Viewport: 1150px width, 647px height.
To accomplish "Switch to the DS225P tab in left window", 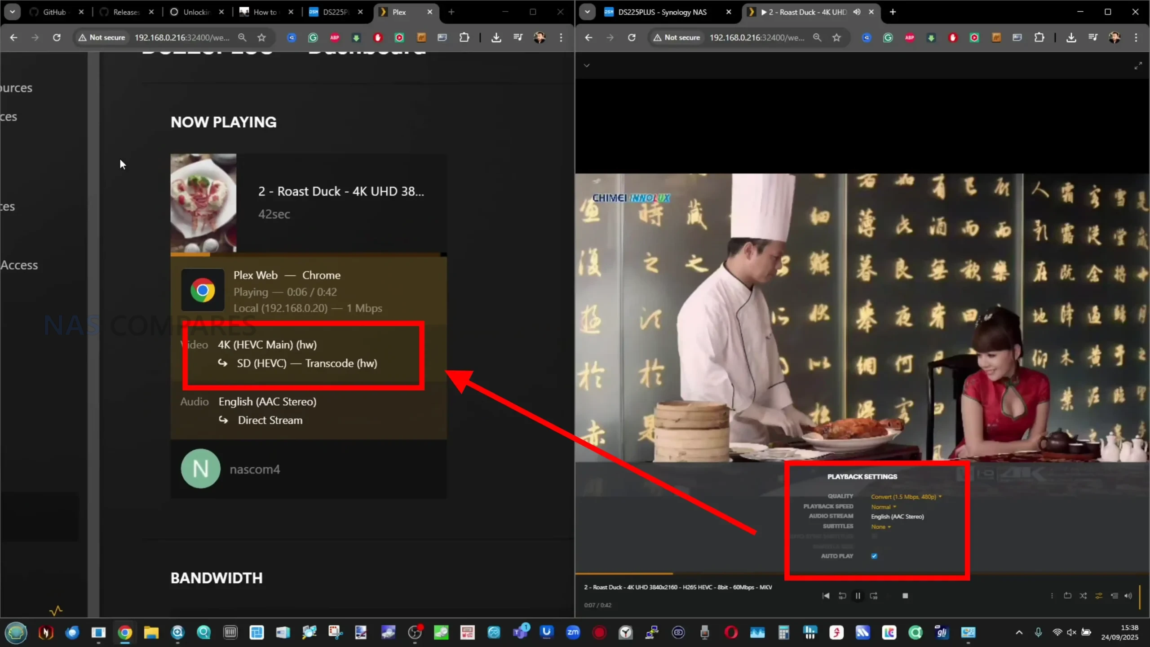I will [x=336, y=12].
